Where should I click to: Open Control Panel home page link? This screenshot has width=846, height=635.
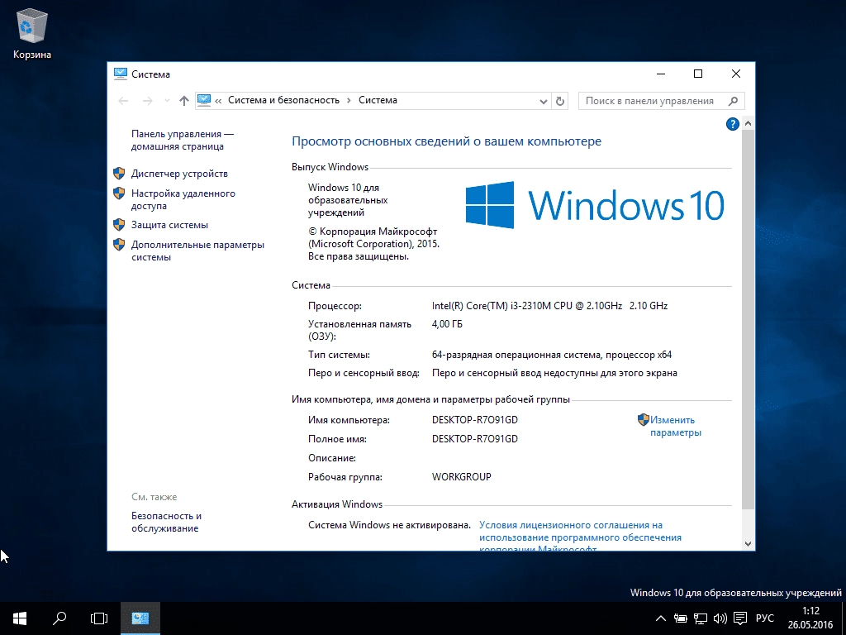tap(183, 140)
